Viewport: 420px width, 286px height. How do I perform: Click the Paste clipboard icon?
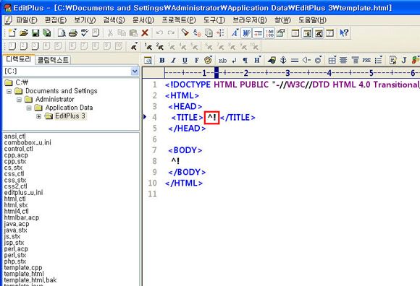133,33
